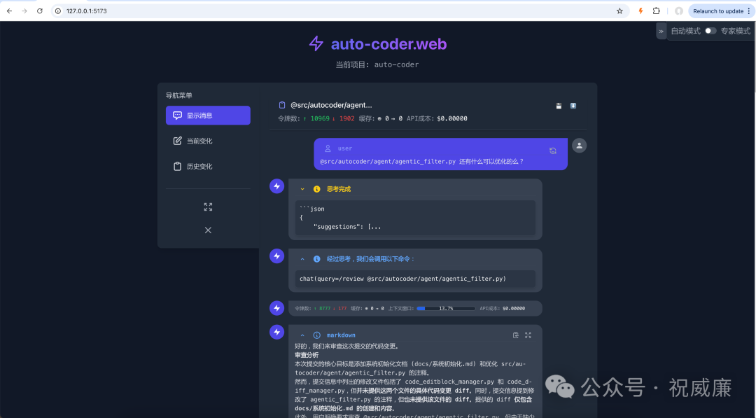This screenshot has width=756, height=418.
Task: Maximize the markdown message icon
Action: (x=528, y=335)
